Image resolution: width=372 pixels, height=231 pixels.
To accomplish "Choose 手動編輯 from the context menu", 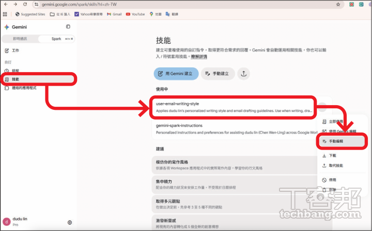I will 342,141.
